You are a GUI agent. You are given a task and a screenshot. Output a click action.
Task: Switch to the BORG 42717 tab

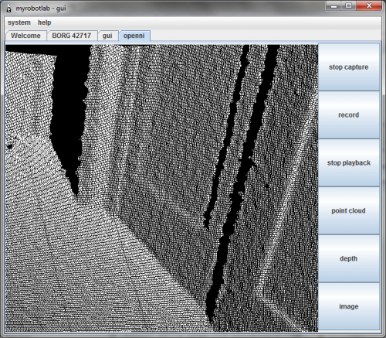(x=72, y=36)
